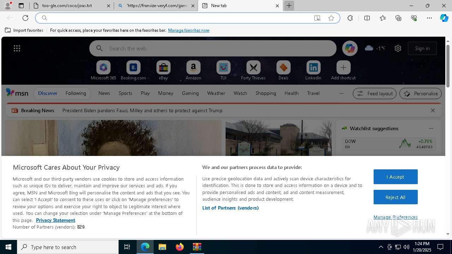Expand more MSN categories ellipsis

pos(341,93)
